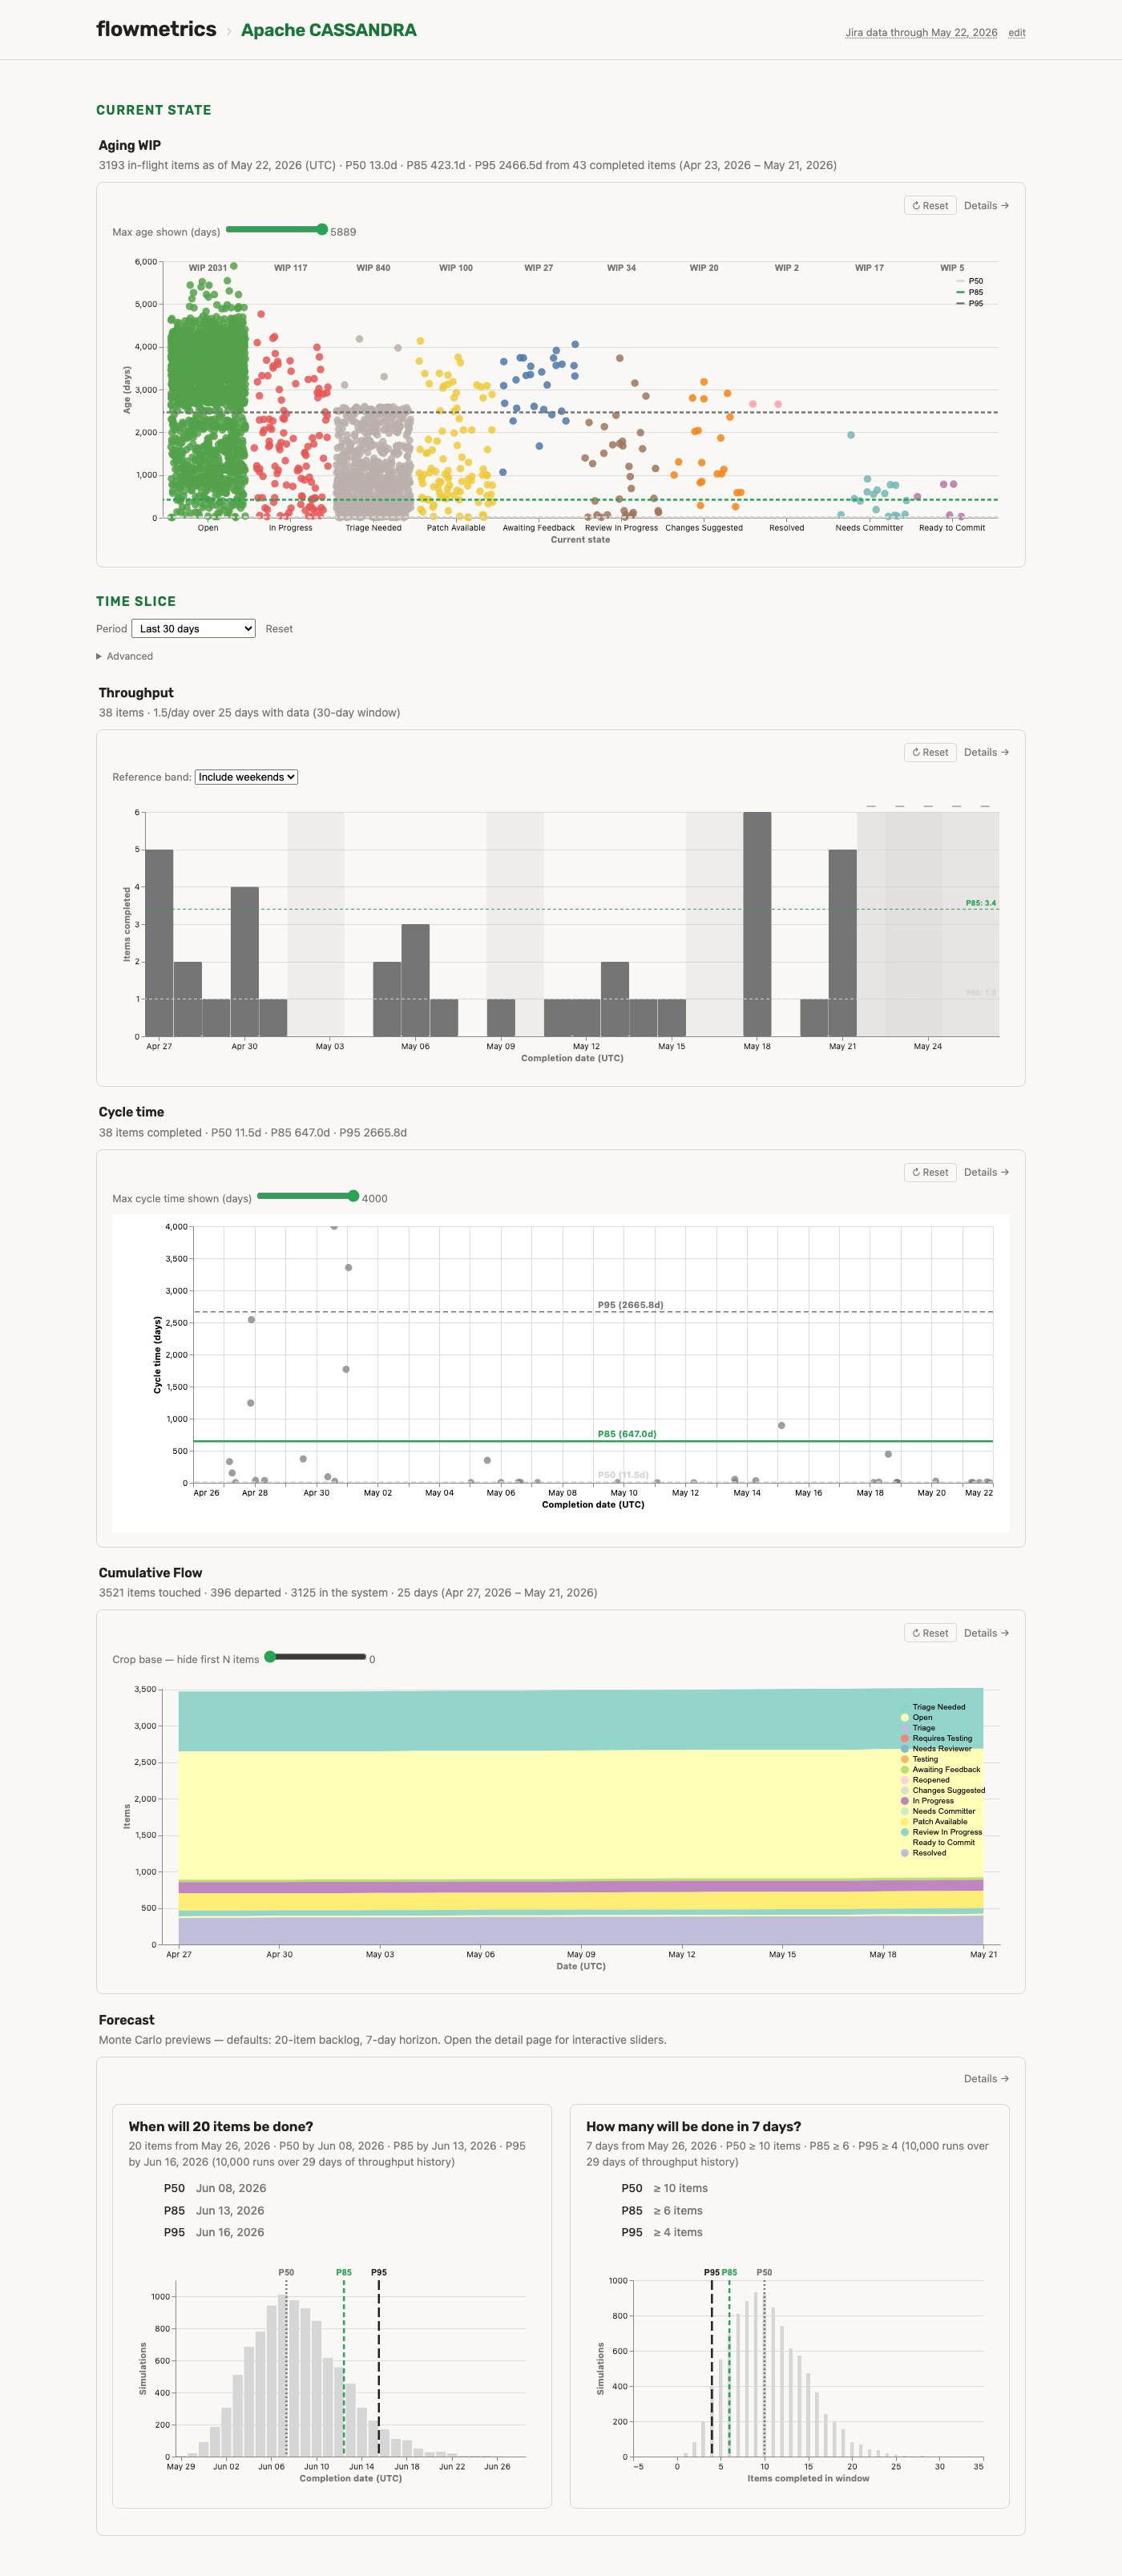Adjust the Max cycle time shown slider
The height and width of the screenshot is (2576, 1122).
point(308,1197)
